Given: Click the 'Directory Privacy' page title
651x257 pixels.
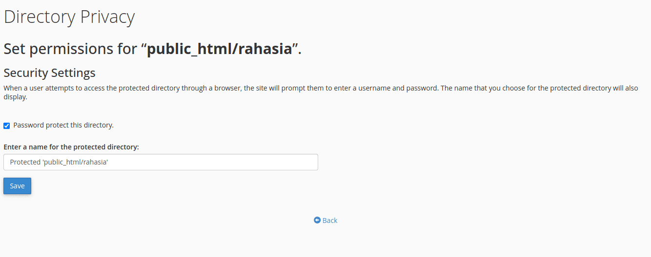Looking at the screenshot, I should coord(69,18).
